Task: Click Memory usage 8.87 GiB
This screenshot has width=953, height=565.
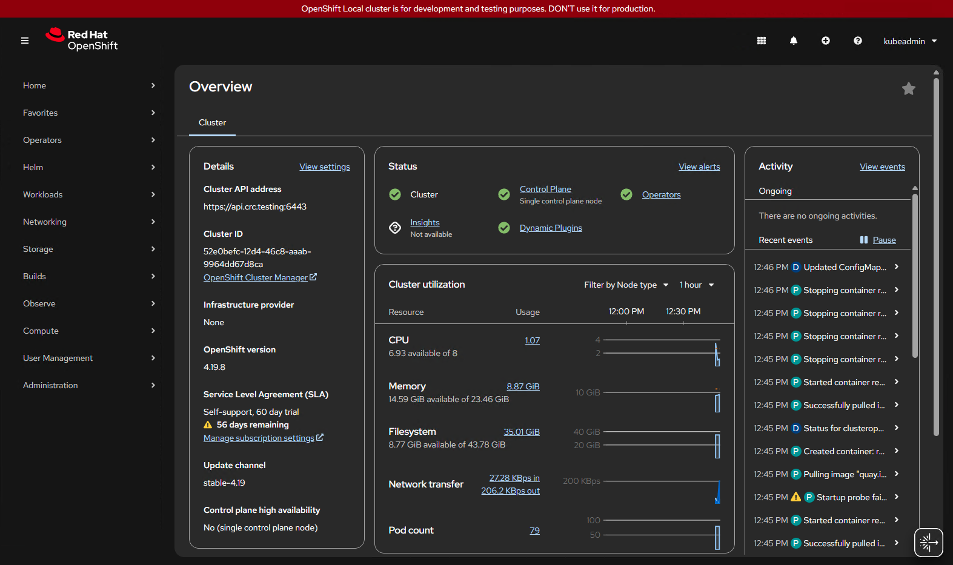Action: pyautogui.click(x=523, y=386)
